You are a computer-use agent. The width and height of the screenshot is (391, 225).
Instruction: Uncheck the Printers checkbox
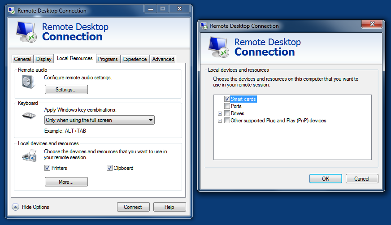point(47,168)
